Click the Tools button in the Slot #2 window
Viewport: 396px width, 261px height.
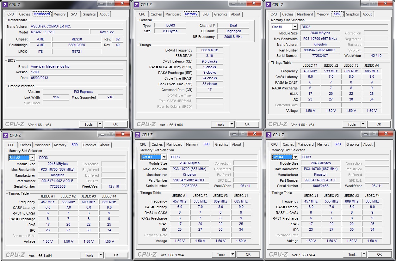click(89, 255)
